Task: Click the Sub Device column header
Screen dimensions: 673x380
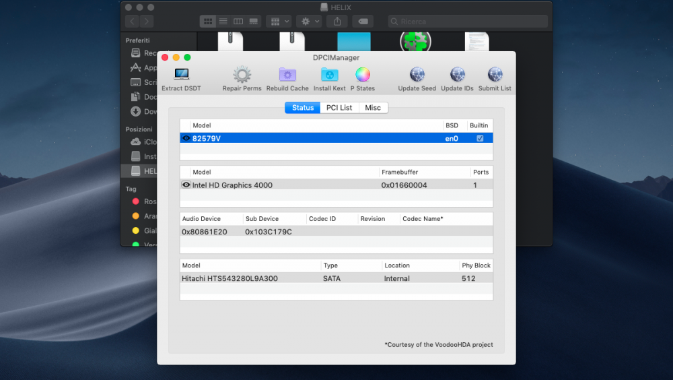Action: click(262, 219)
